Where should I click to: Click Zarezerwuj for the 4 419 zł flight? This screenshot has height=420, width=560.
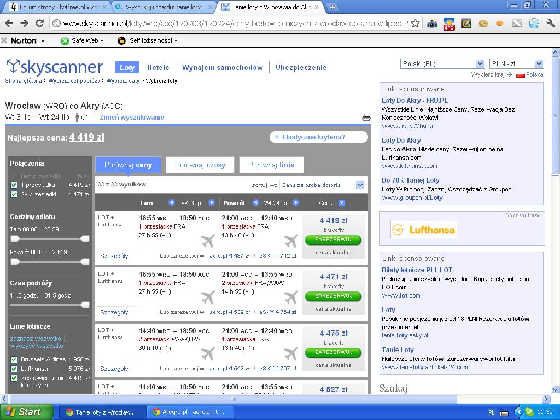coord(334,240)
